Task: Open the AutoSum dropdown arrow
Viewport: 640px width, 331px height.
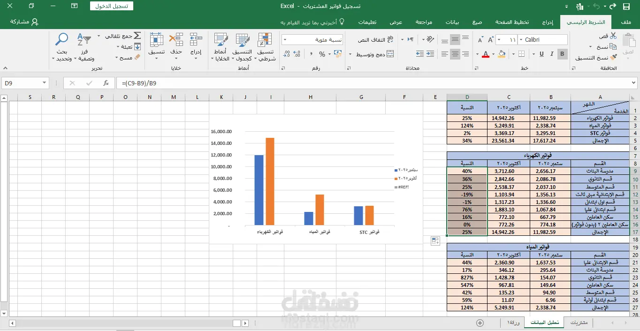Action: 99,36
